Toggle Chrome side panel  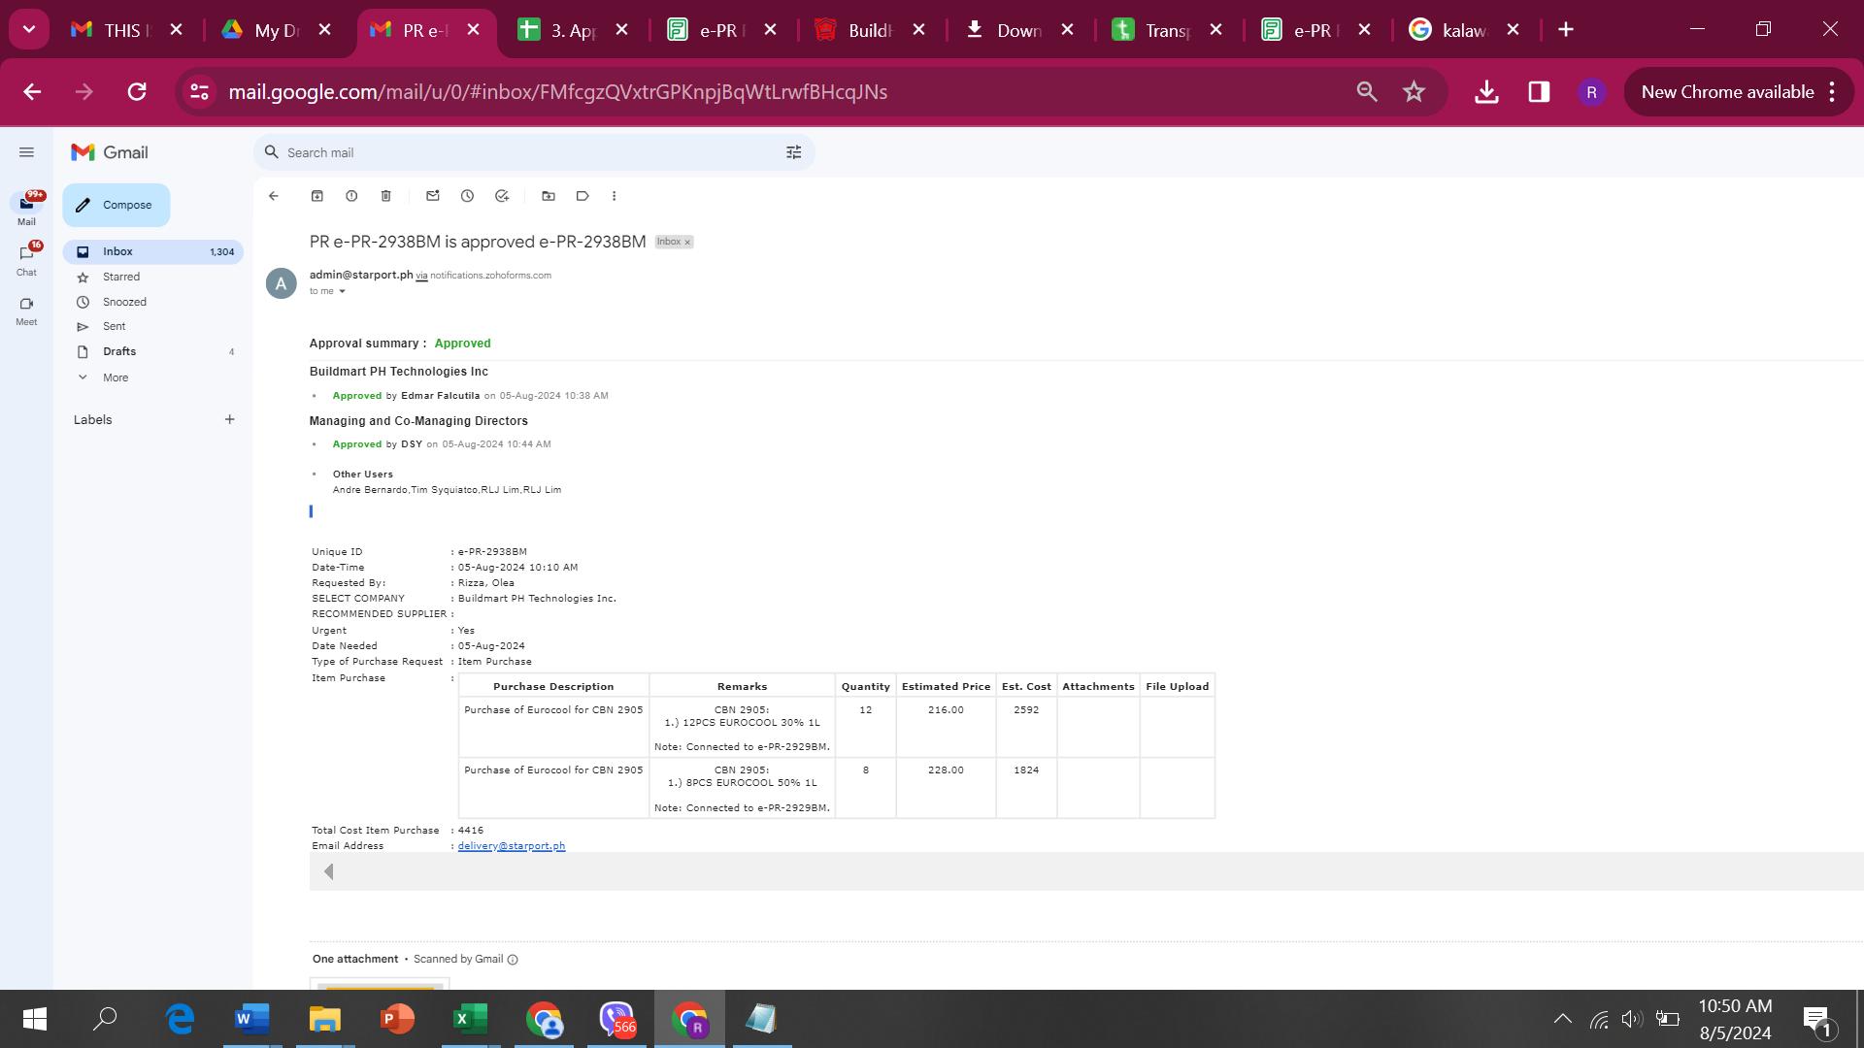[x=1539, y=92]
